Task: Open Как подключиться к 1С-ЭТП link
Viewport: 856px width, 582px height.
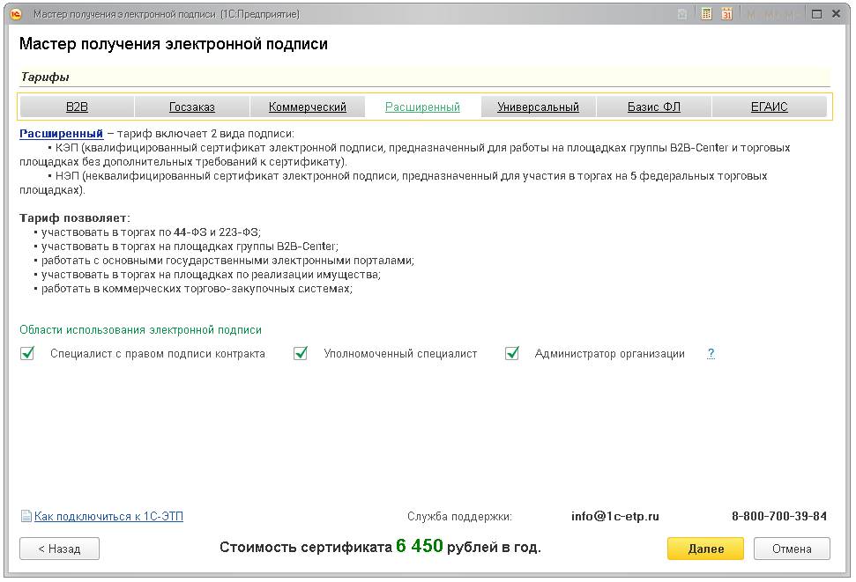Action: coord(108,516)
